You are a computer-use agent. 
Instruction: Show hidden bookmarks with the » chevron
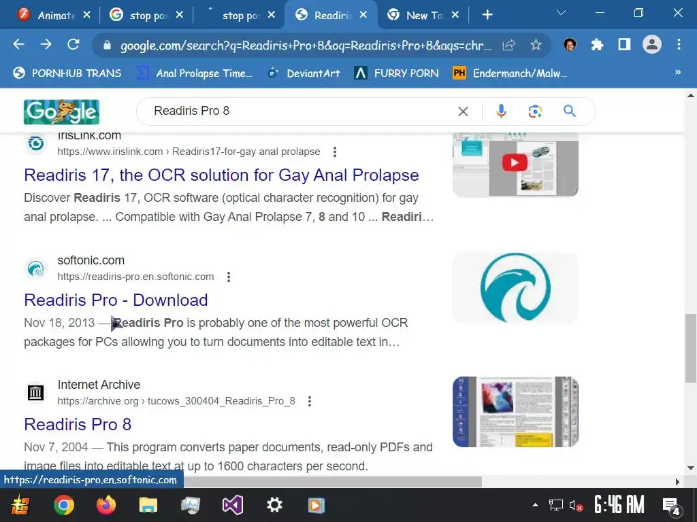[x=678, y=72]
